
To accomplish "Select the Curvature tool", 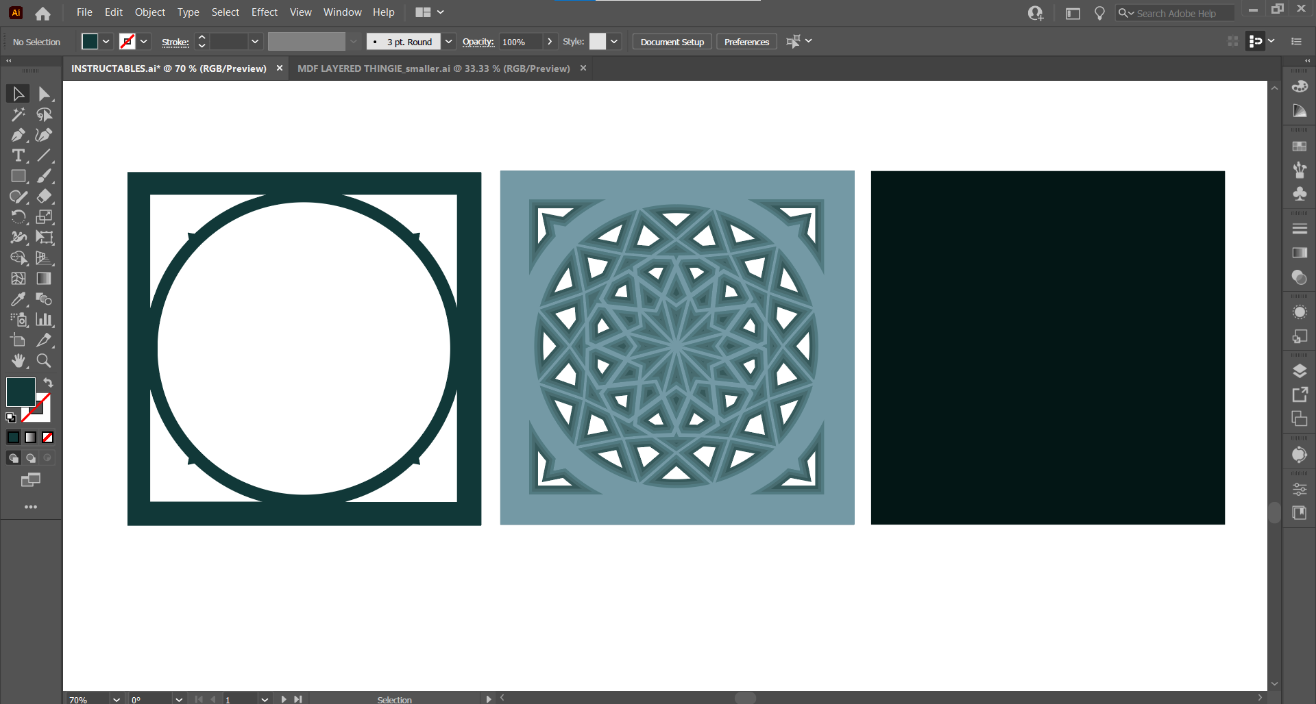I will click(45, 135).
